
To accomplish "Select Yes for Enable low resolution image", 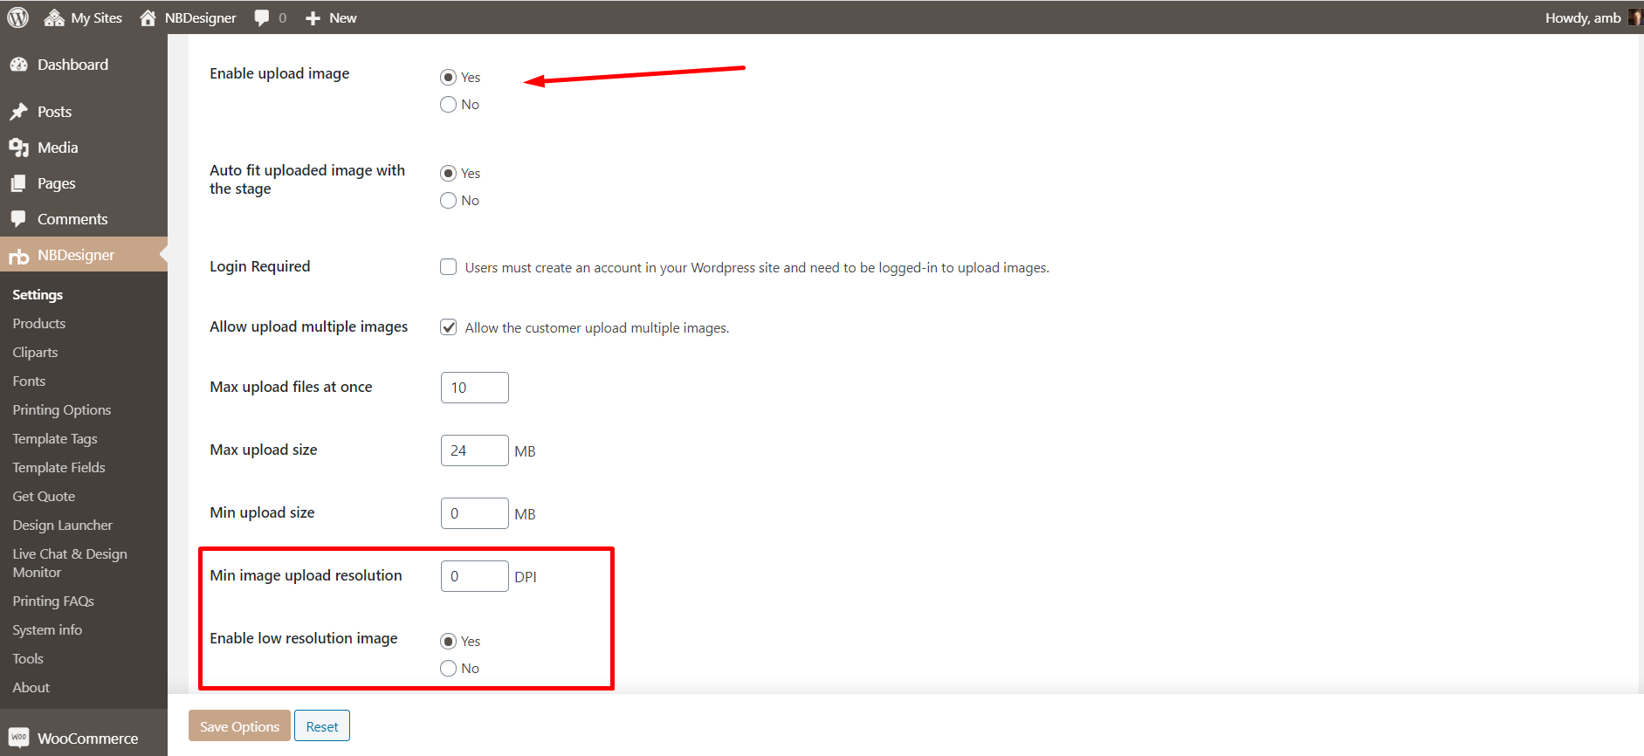I will [x=448, y=641].
